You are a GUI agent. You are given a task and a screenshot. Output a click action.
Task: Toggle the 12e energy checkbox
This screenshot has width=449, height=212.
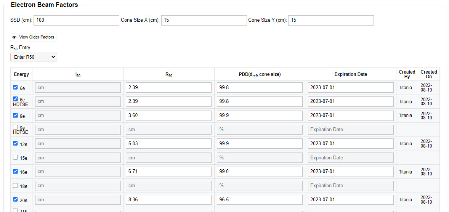pyautogui.click(x=16, y=143)
